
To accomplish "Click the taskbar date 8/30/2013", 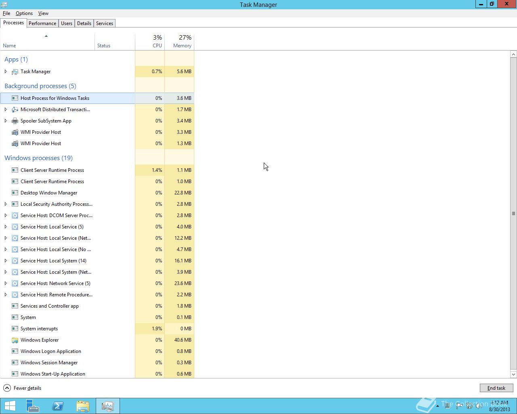I will click(500, 410).
